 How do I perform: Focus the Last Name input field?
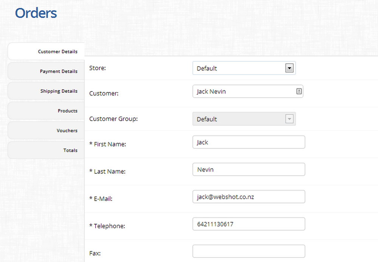tap(249, 170)
